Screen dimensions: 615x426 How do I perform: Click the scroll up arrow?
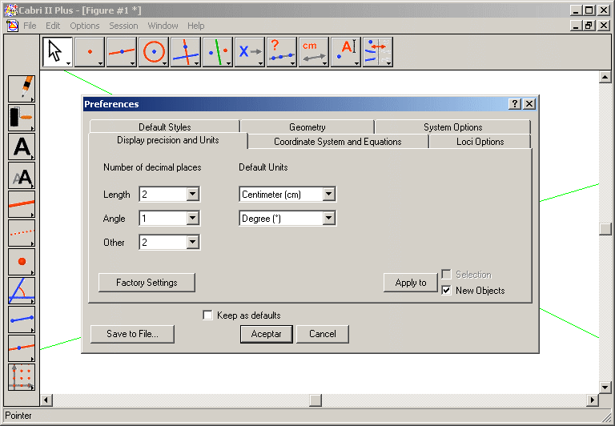[x=605, y=77]
